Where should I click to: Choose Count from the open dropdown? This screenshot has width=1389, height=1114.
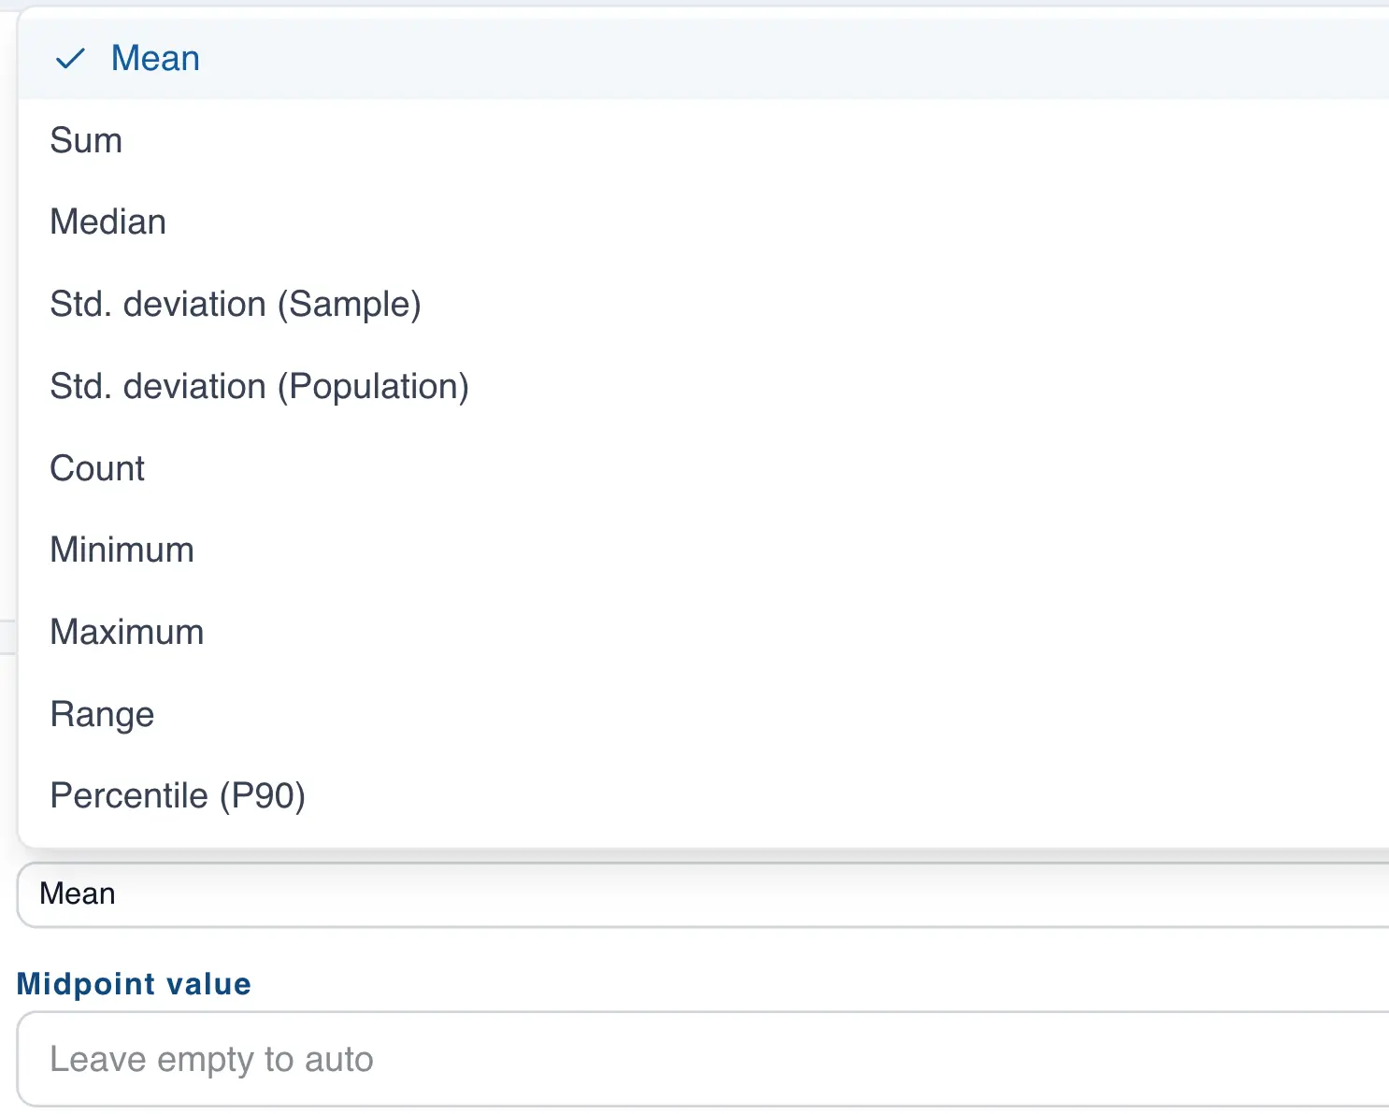tap(96, 468)
